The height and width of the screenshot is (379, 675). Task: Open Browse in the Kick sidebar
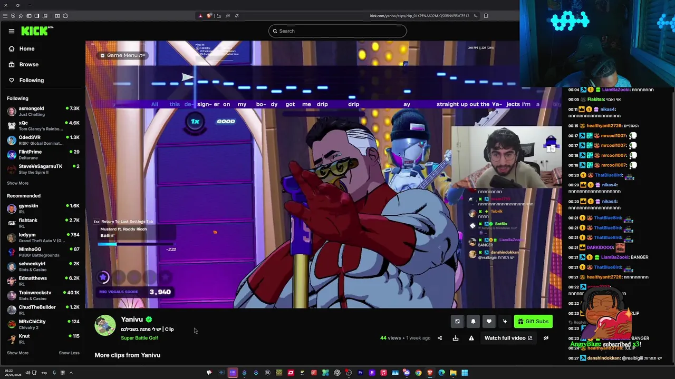click(29, 64)
